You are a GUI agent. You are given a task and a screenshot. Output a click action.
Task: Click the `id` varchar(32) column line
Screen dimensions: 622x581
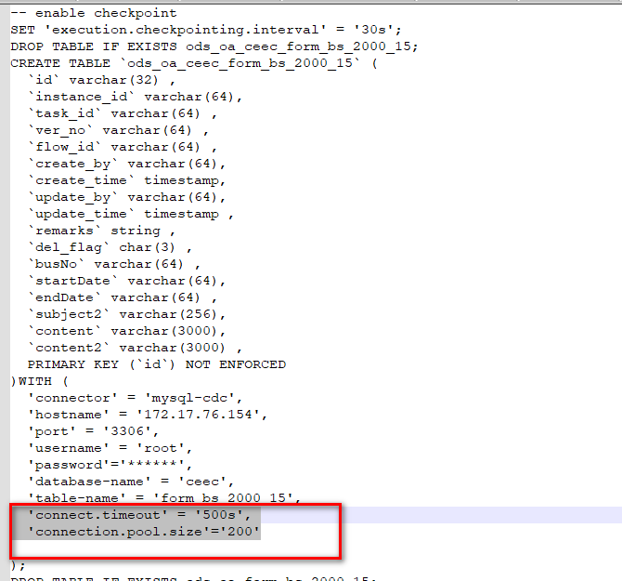101,80
